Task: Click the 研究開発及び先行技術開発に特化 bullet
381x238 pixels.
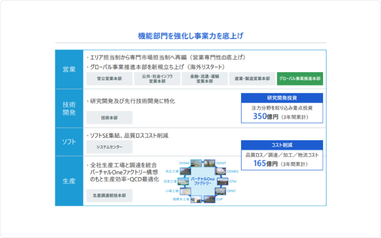Action: click(x=132, y=101)
